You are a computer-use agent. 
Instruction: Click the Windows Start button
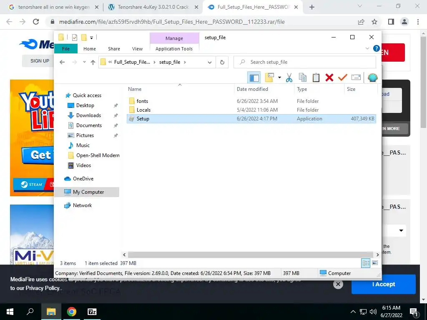[x=10, y=312]
